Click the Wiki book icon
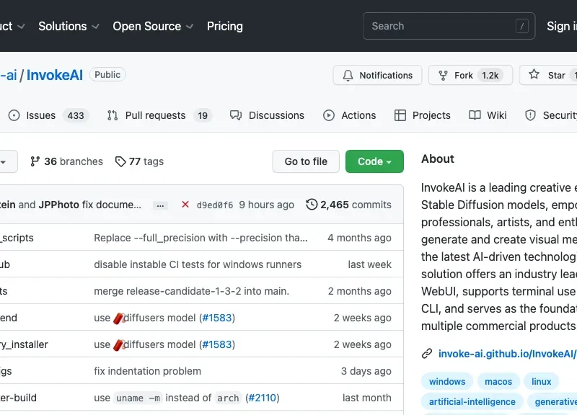577x415 pixels. tap(475, 115)
